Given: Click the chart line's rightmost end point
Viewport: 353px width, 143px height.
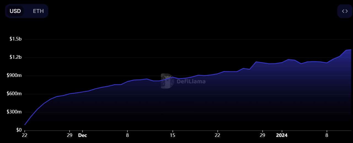Looking at the screenshot, I should 351,50.
